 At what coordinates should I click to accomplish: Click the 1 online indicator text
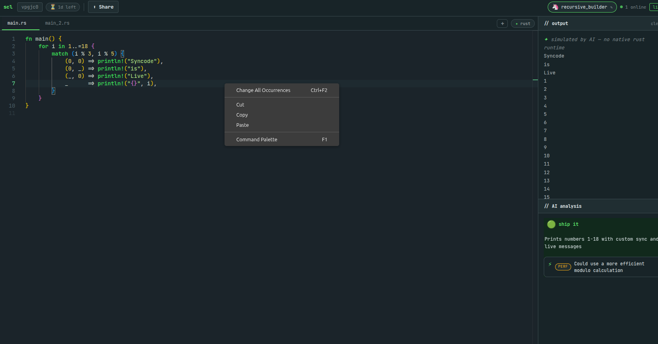(636, 7)
